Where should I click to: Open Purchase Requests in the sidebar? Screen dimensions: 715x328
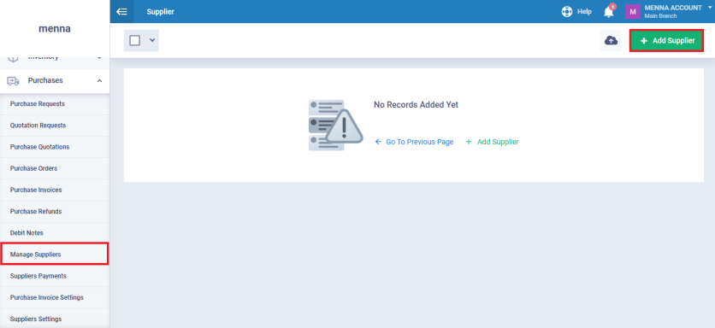38,104
